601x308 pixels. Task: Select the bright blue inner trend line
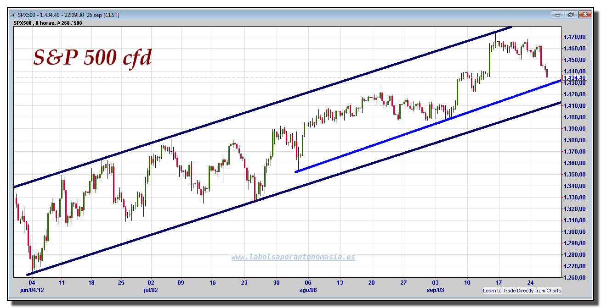[427, 127]
